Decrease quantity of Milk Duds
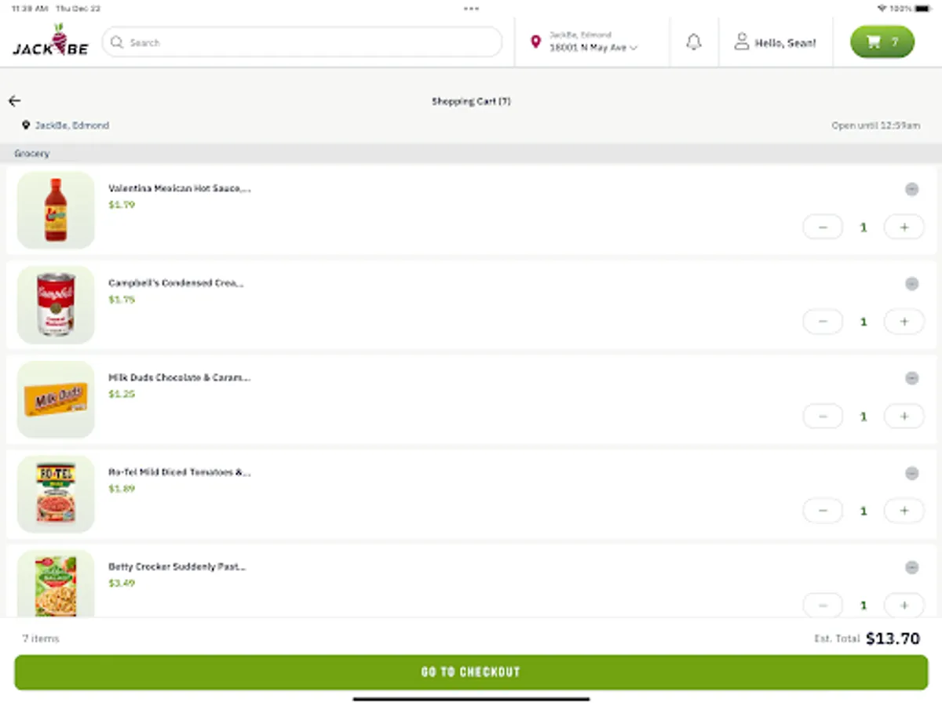Image resolution: width=942 pixels, height=706 pixels. pyautogui.click(x=823, y=417)
